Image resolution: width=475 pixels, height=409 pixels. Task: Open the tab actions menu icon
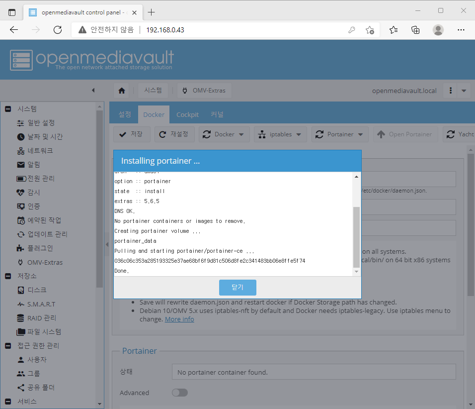tap(12, 12)
